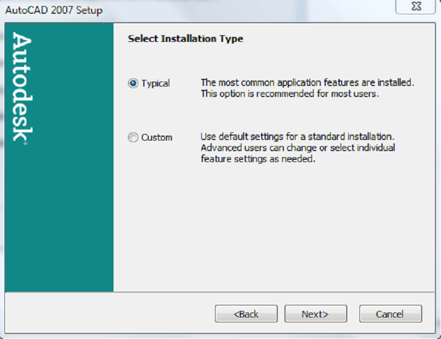Select the Typical radio button
This screenshot has width=441, height=339.
point(133,83)
